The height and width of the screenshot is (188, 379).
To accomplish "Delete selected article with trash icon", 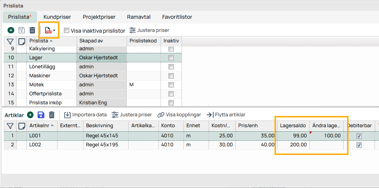I will point(52,115).
